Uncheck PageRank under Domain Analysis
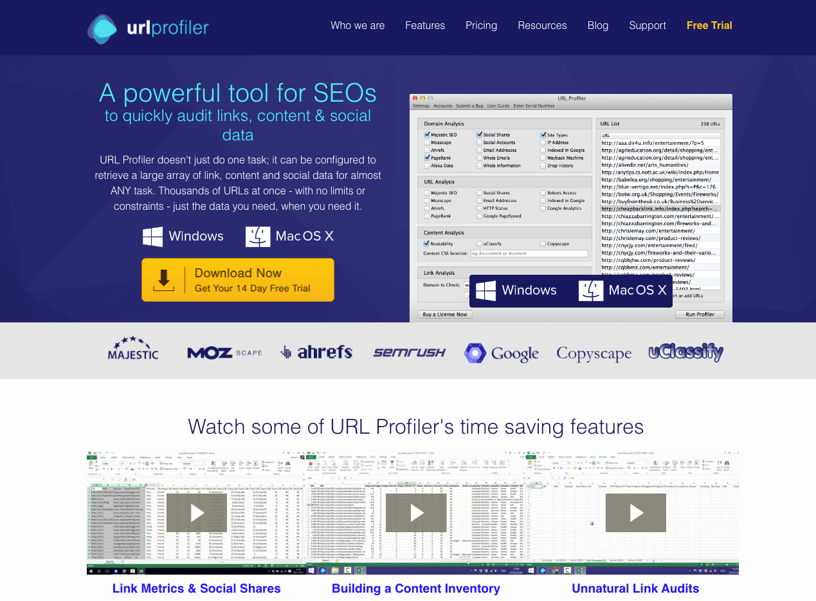 (x=427, y=158)
